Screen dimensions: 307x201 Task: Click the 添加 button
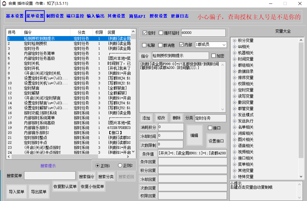click(x=146, y=118)
